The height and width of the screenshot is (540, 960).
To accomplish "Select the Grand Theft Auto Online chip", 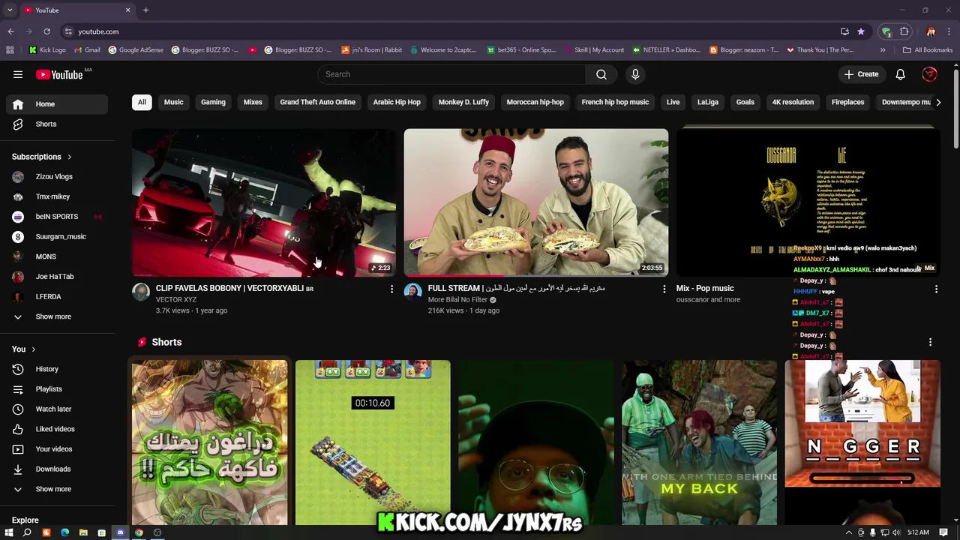I will pos(317,102).
